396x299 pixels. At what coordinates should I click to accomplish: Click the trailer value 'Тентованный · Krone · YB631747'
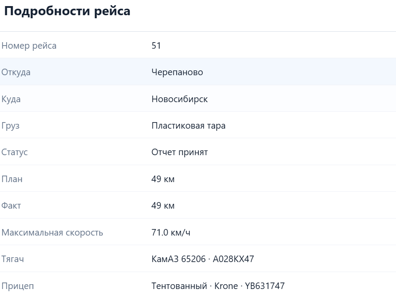[218, 286]
